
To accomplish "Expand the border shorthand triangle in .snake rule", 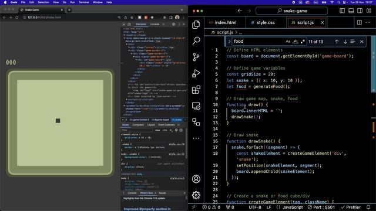I will click(136, 147).
